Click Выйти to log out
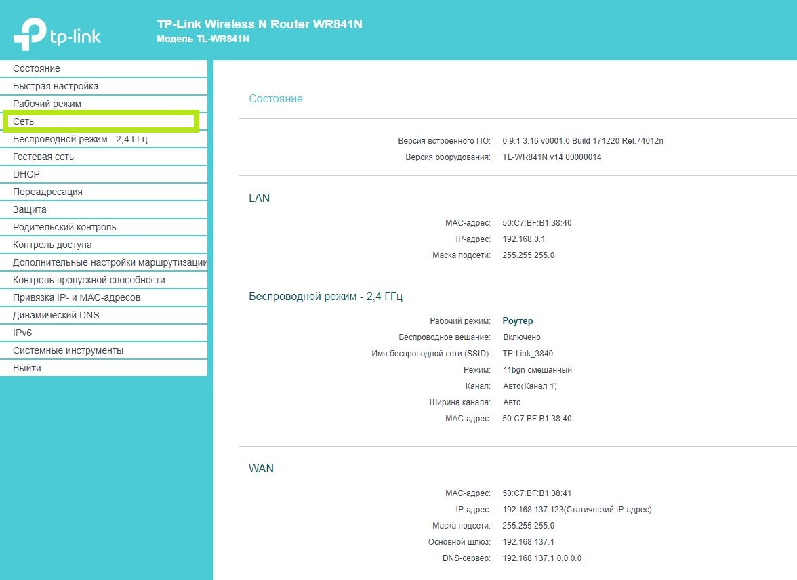 27,368
